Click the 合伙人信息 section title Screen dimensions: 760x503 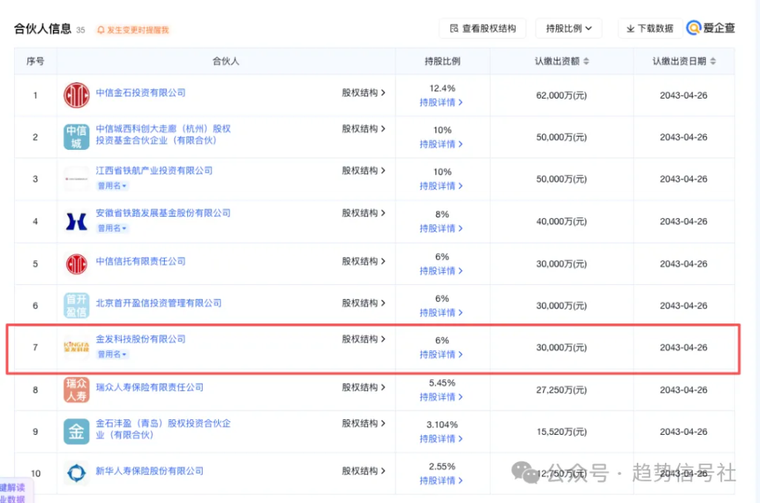[x=42, y=29]
